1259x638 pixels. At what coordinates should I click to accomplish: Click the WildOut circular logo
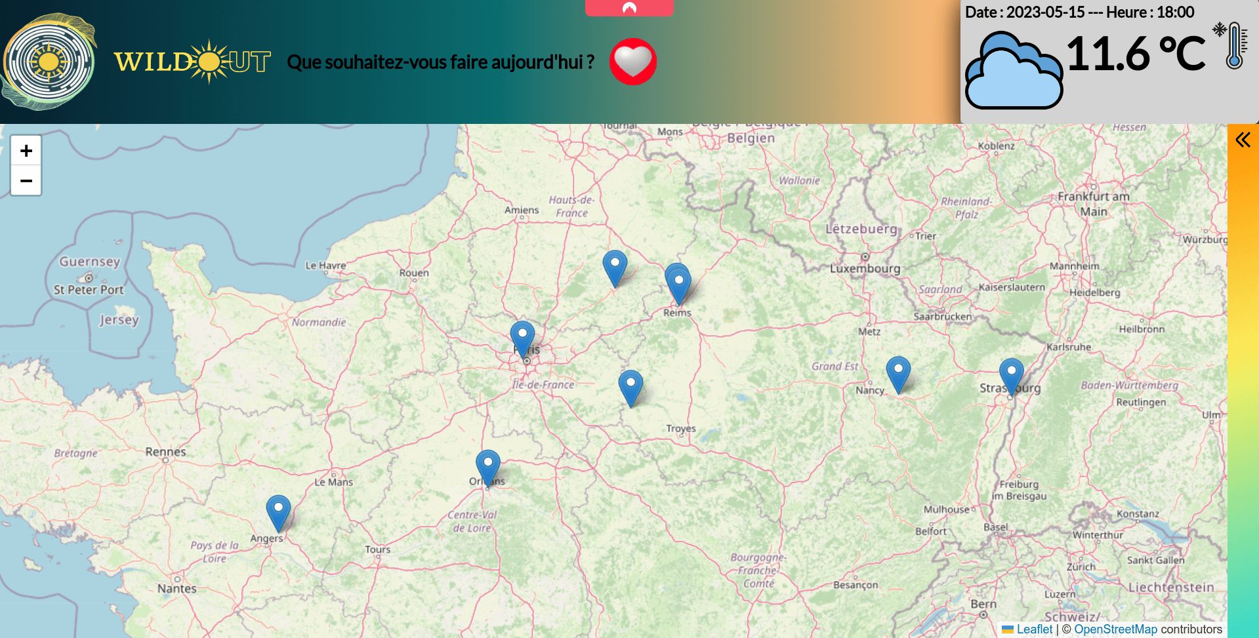click(49, 62)
